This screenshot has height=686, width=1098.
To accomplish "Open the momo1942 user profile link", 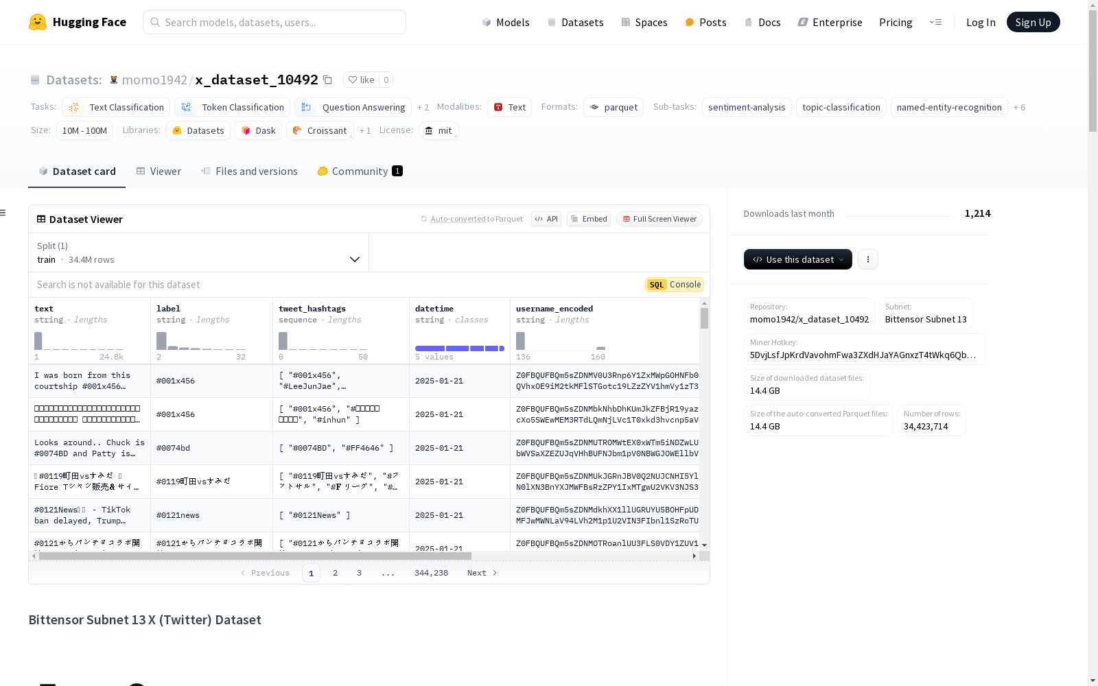I will [154, 80].
